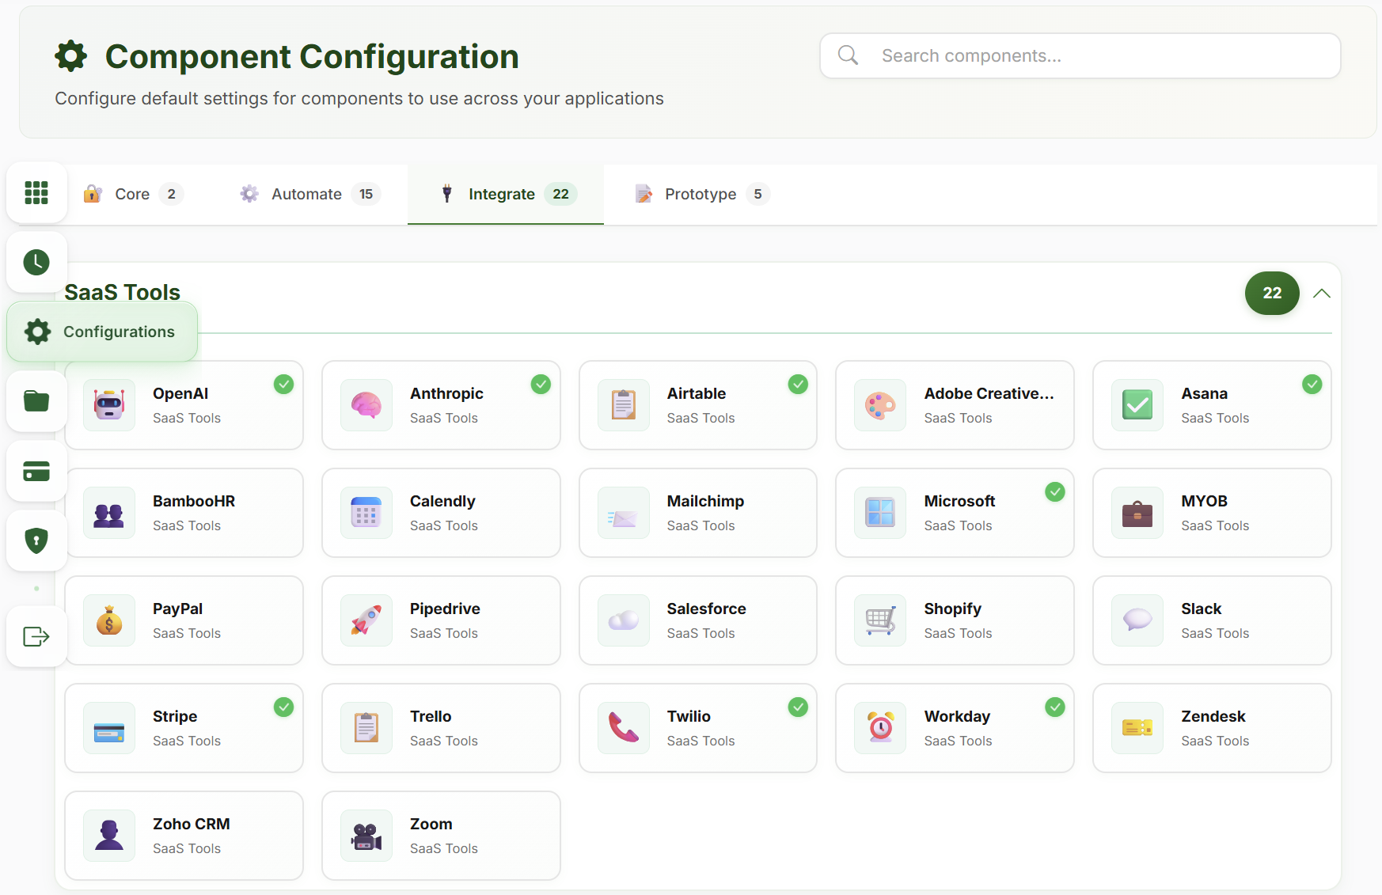Click the Trello clipboard icon
Viewport: 1382px width, 895px height.
[x=366, y=728]
